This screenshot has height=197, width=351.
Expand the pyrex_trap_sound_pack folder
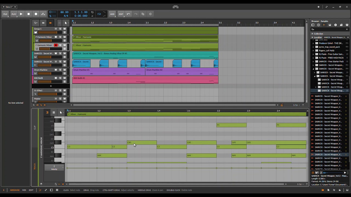pos(313,47)
